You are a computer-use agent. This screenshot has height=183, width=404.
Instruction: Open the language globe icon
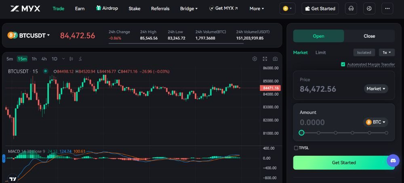pos(369,8)
